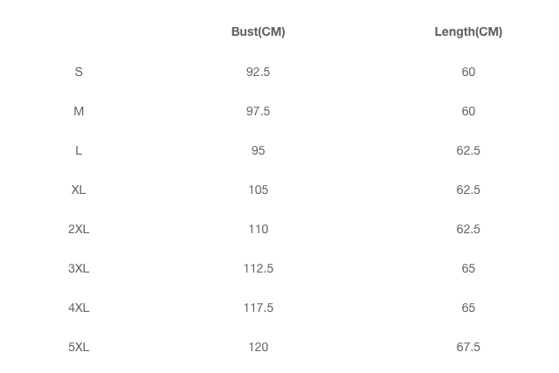Click the 2XL size row label
Screen dimensions: 559x373
[79, 229]
